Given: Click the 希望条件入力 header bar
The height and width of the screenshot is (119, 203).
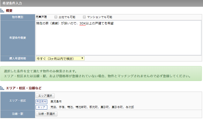Looking at the screenshot, I should tap(101, 3).
